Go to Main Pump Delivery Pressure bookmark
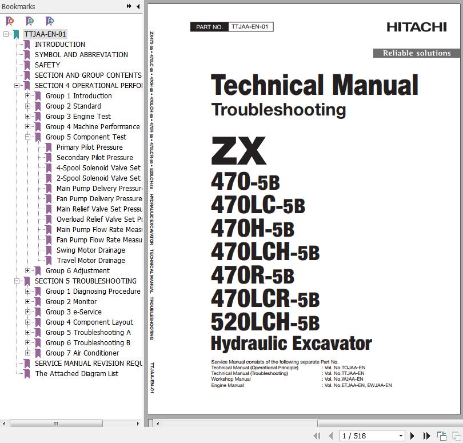This screenshot has width=463, height=443. coord(99,189)
